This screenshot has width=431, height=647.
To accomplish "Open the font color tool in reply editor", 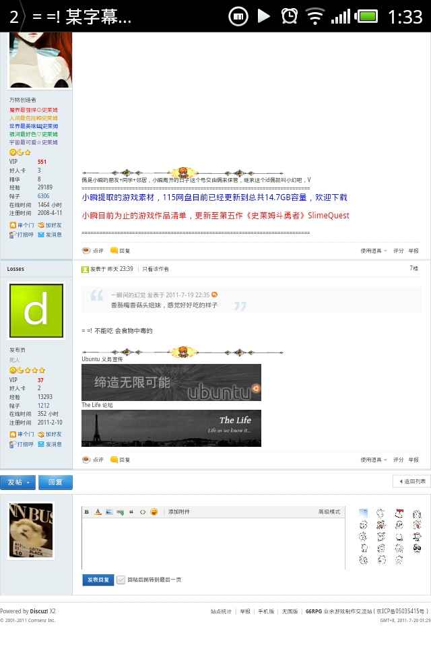I will point(98,512).
